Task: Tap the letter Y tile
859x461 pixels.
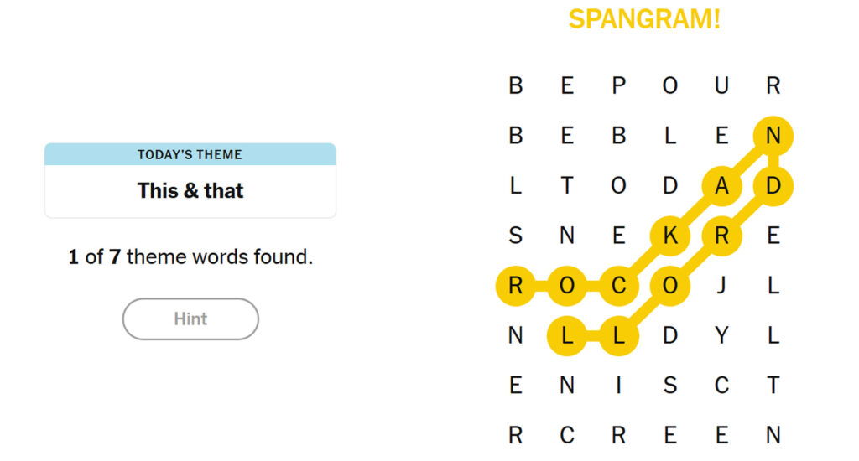Action: 721,336
